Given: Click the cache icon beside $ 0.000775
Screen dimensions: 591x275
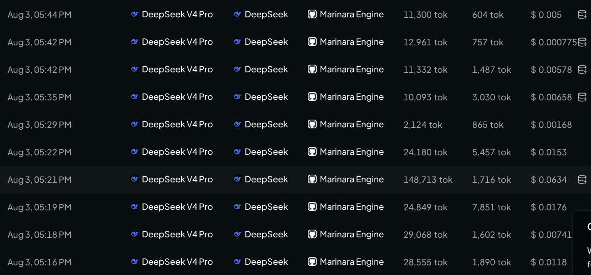Looking at the screenshot, I should (582, 42).
